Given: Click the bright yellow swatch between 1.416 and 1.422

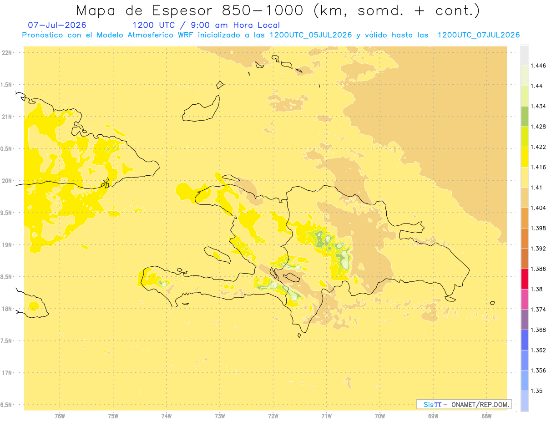Looking at the screenshot, I should [525, 157].
